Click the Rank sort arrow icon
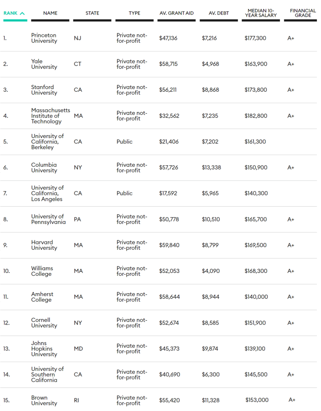The image size is (321, 411). point(22,13)
